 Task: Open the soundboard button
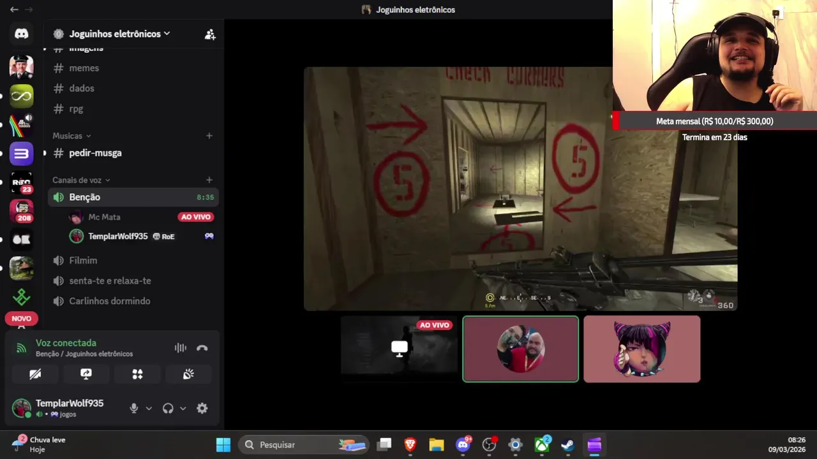[x=188, y=374]
